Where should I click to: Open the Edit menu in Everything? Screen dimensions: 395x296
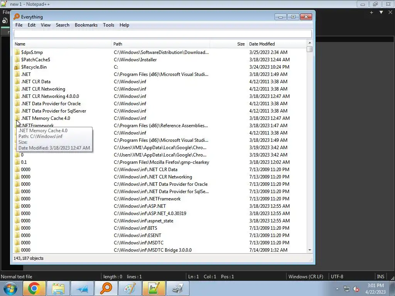coord(32,25)
